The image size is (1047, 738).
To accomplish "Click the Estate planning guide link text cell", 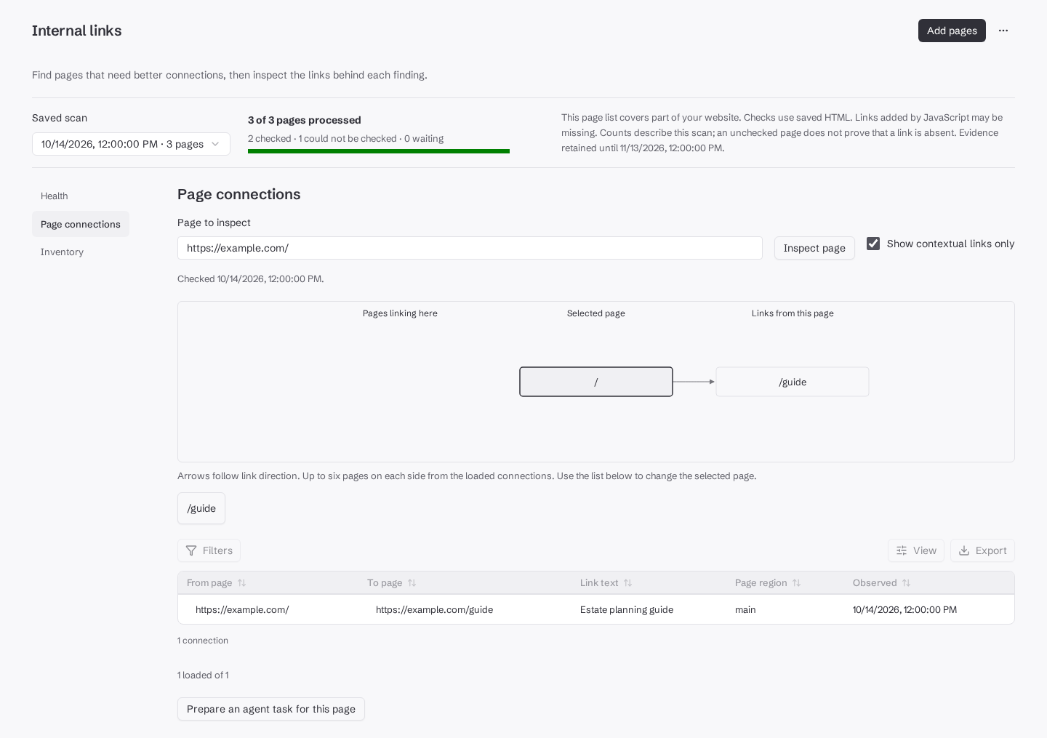I will [627, 610].
